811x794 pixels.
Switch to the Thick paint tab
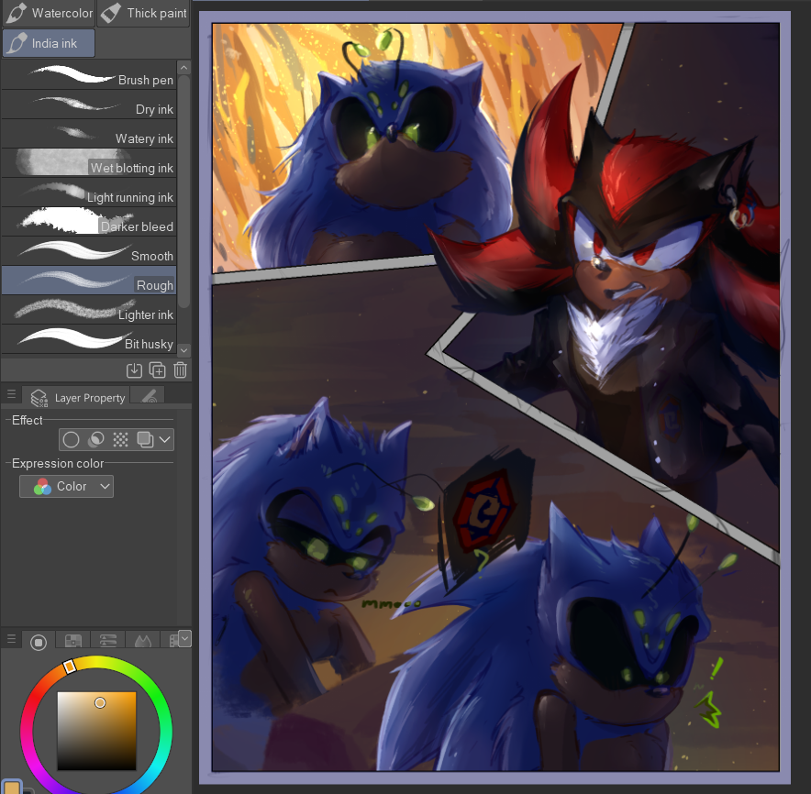[143, 13]
